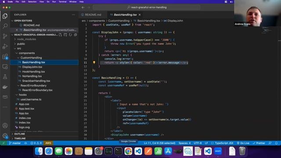Collapse the CustomHandling folder
Image resolution: width=281 pixels, height=158 pixels.
(31, 57)
